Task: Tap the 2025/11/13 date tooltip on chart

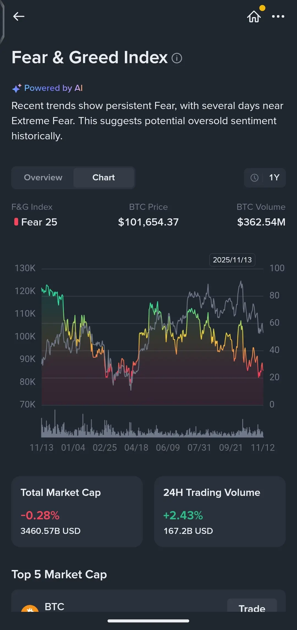Action: pos(232,260)
